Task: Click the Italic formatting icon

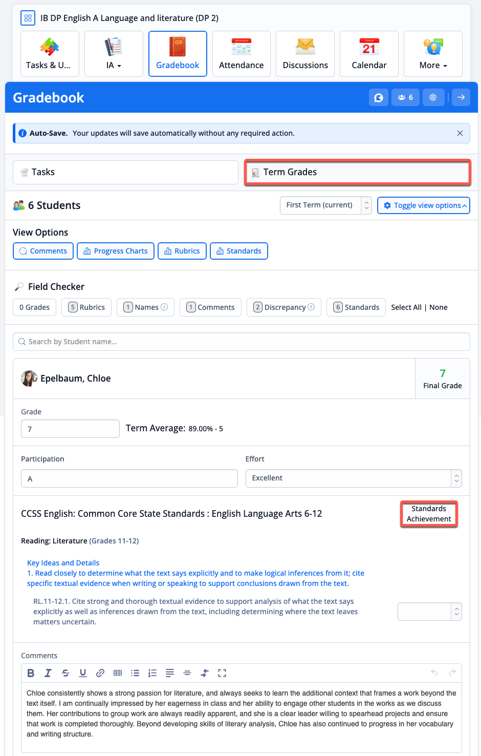Action: (x=48, y=673)
